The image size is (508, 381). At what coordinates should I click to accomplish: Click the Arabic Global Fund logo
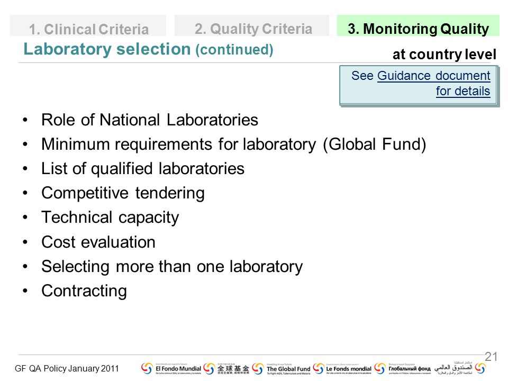click(453, 368)
